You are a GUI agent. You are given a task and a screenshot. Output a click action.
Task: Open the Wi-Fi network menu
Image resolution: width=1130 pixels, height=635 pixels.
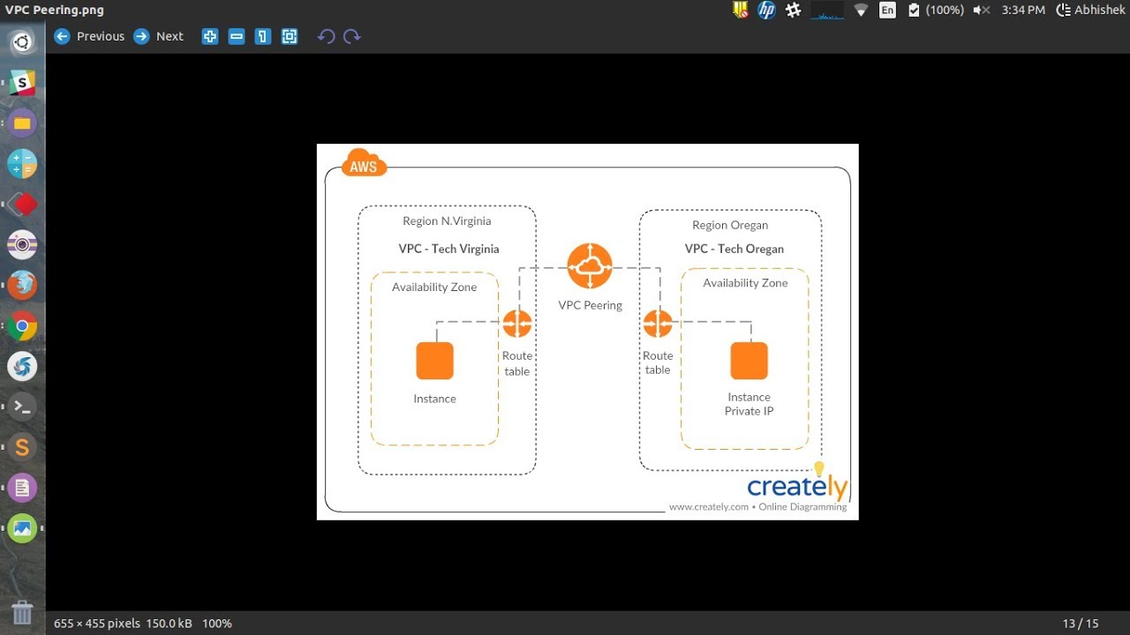click(861, 10)
